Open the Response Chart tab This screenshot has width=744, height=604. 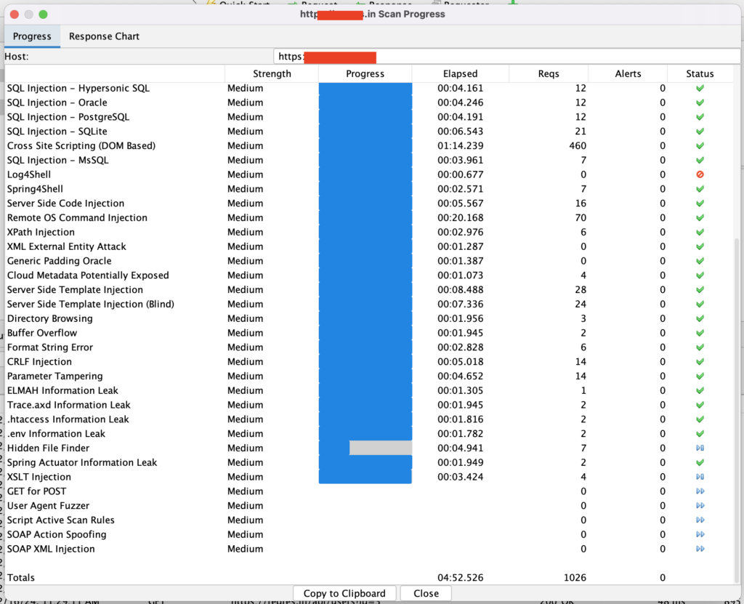[104, 36]
